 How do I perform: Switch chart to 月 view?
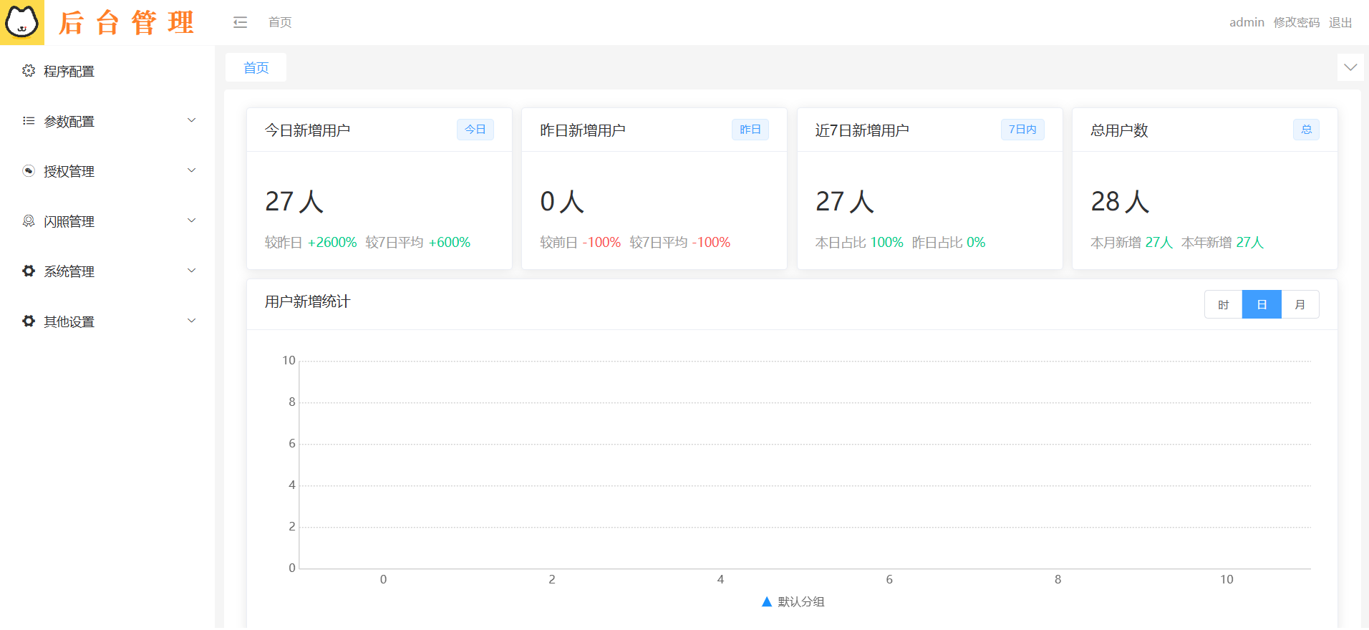pyautogui.click(x=1300, y=304)
